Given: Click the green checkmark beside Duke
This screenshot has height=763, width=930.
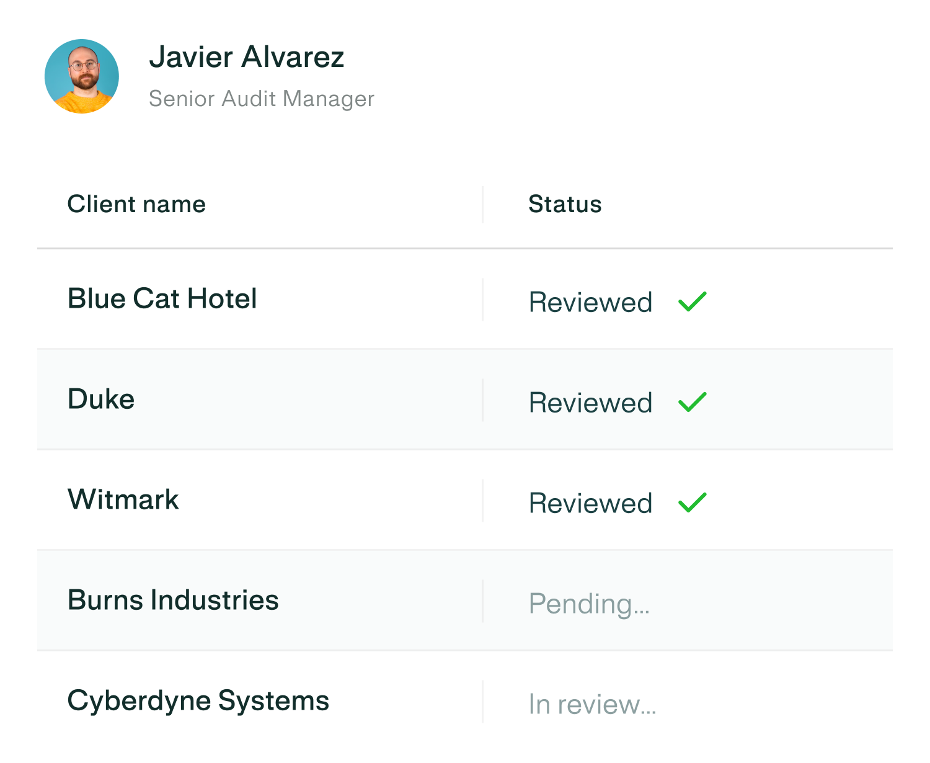Looking at the screenshot, I should [x=692, y=402].
